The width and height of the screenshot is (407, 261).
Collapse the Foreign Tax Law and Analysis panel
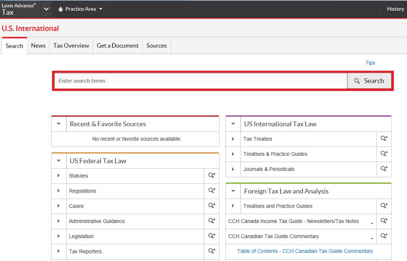click(x=233, y=191)
